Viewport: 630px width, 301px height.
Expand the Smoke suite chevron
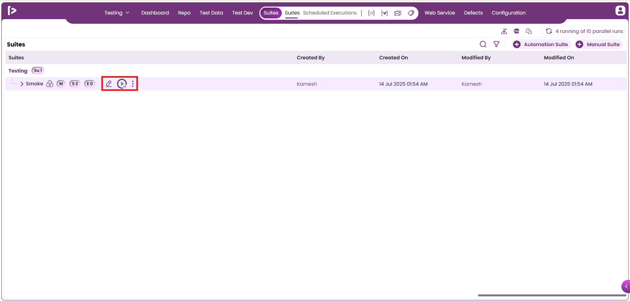tap(22, 84)
